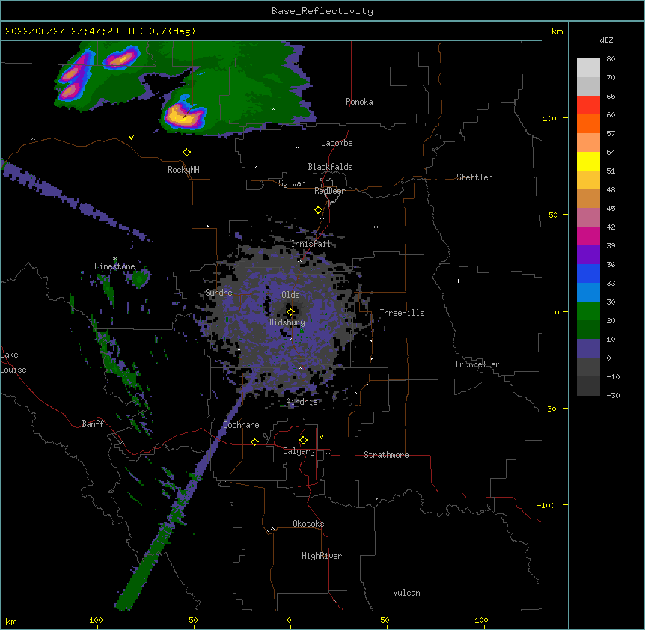The width and height of the screenshot is (645, 630).
Task: Select the yellow 51–54 dBZ legend swatch
Action: coord(588,161)
